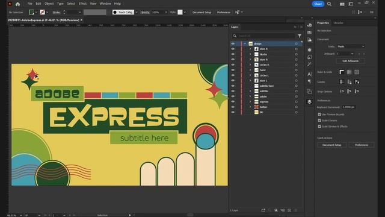Click the Layers search field
Viewport: 385px width, 217px height.
[263, 36]
